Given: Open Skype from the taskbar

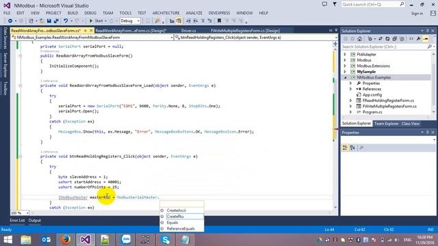Looking at the screenshot, I should pos(166,240).
